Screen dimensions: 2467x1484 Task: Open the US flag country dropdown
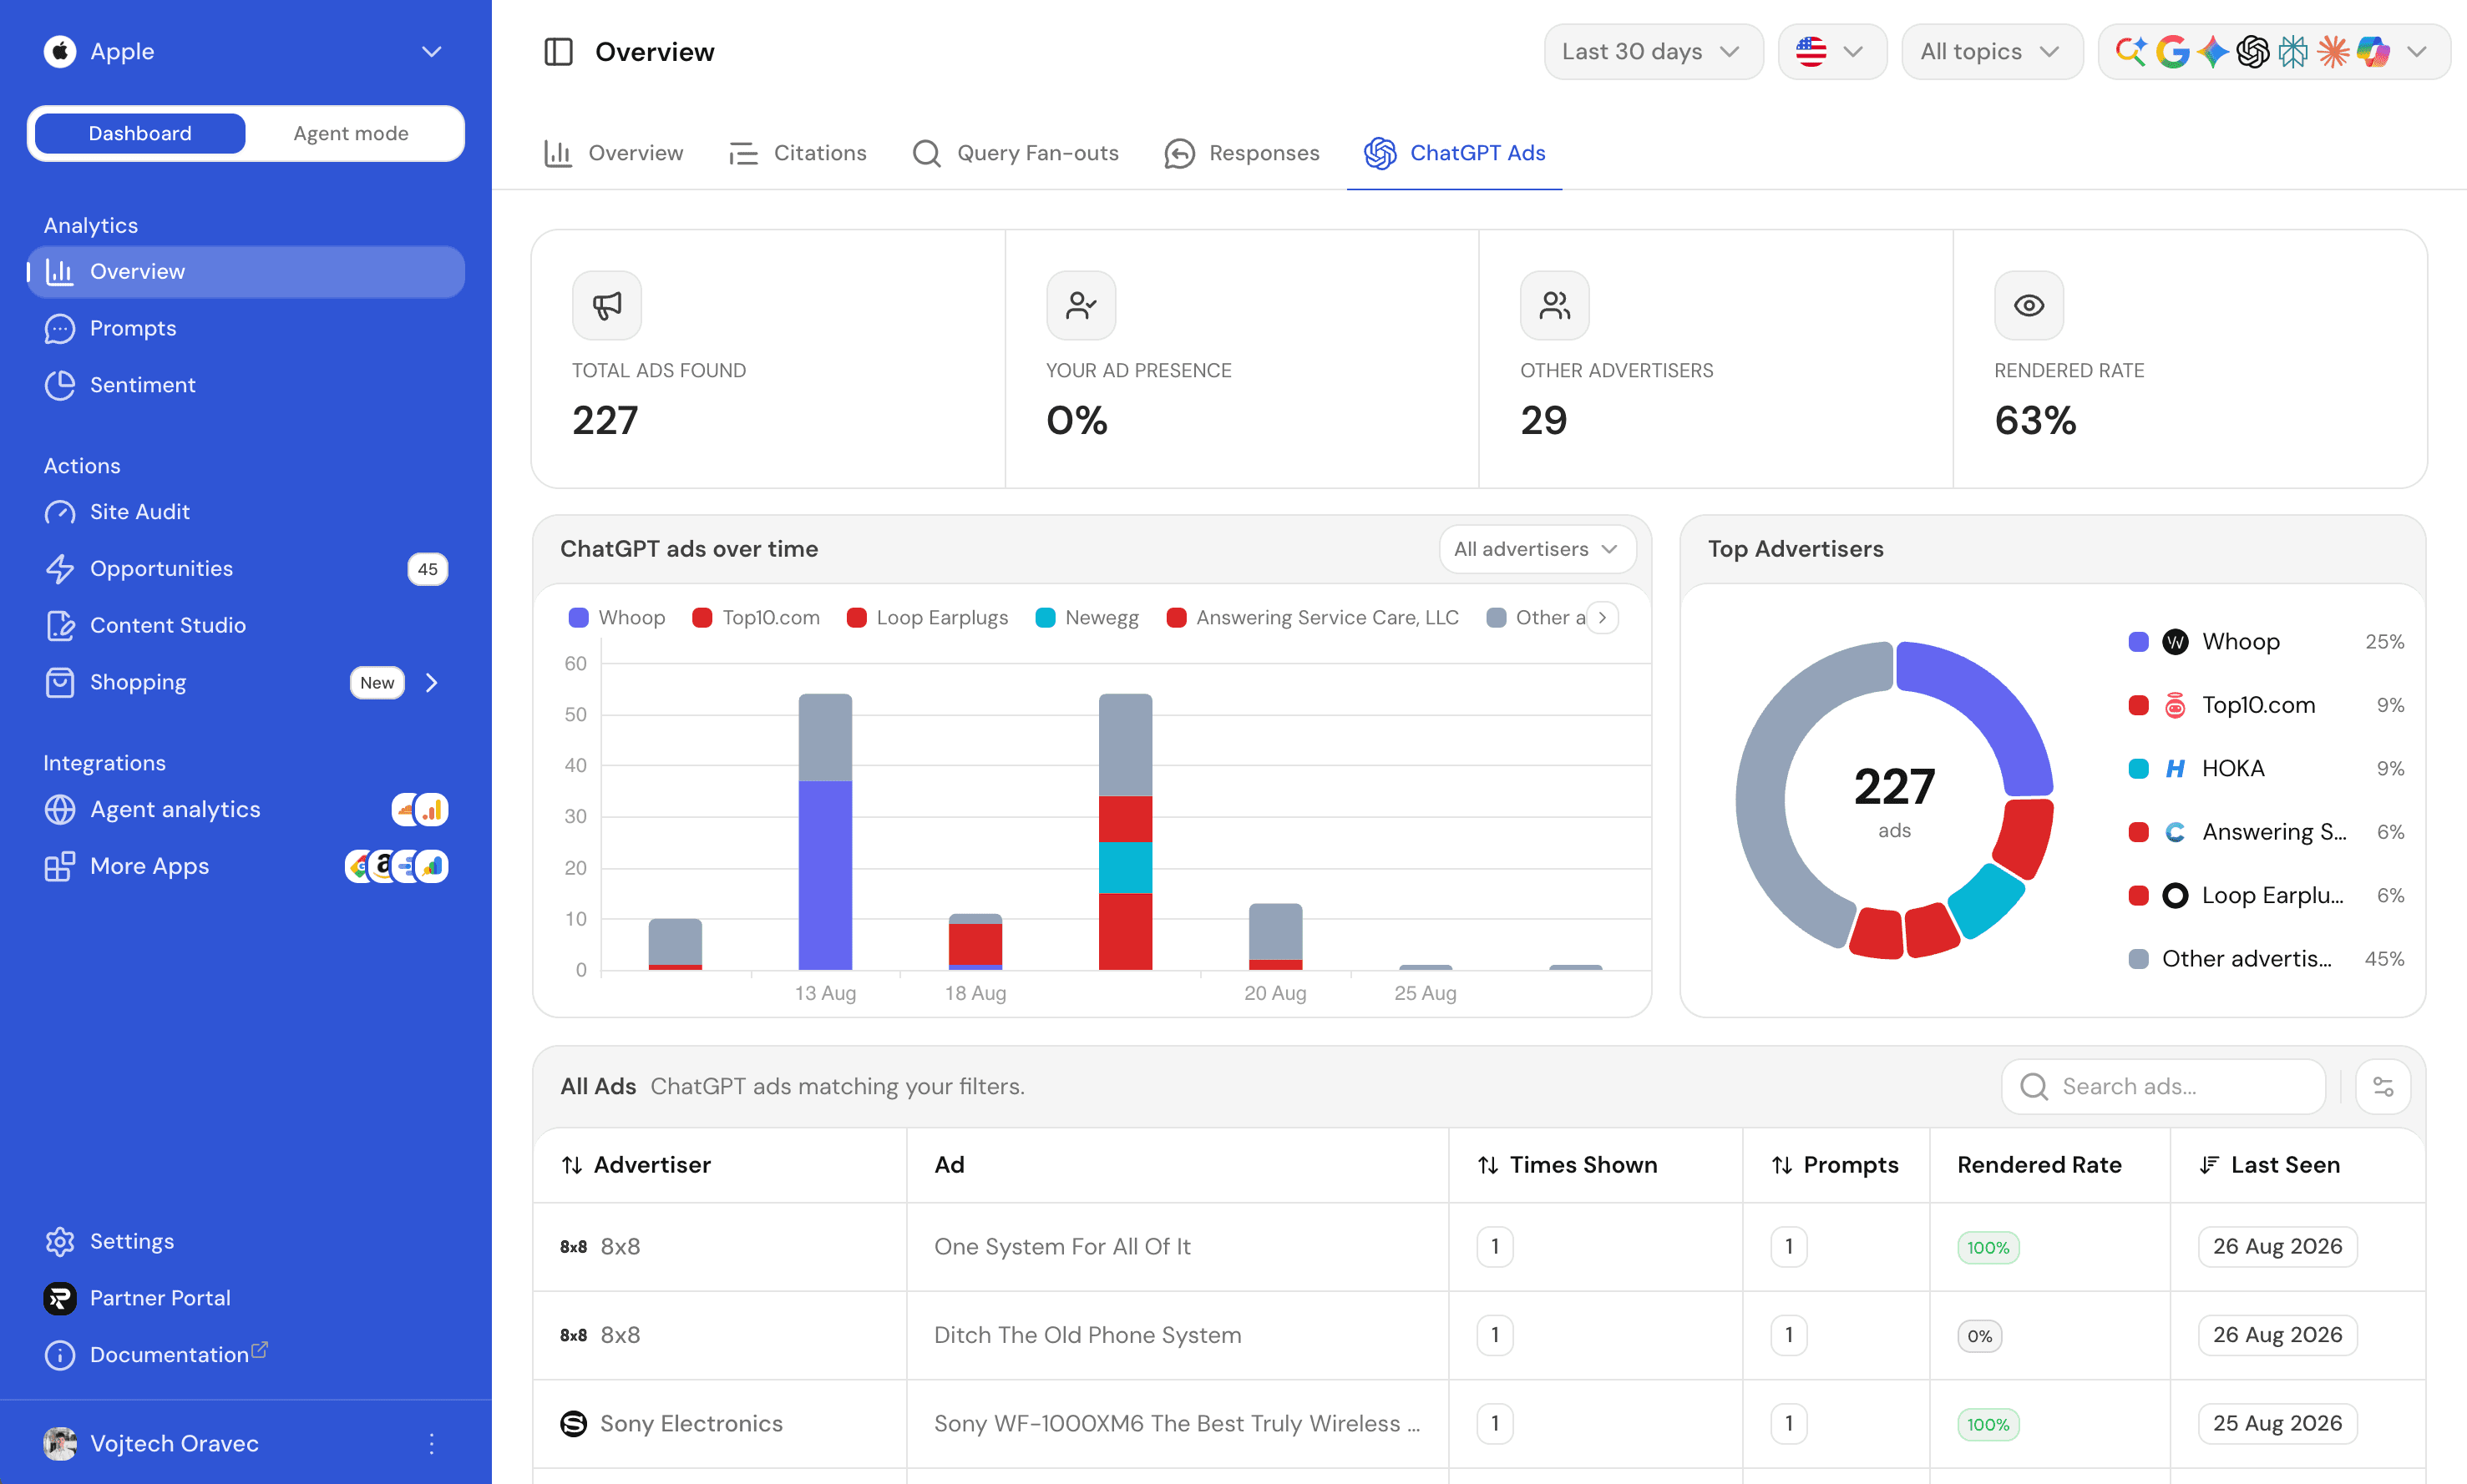click(x=1833, y=51)
